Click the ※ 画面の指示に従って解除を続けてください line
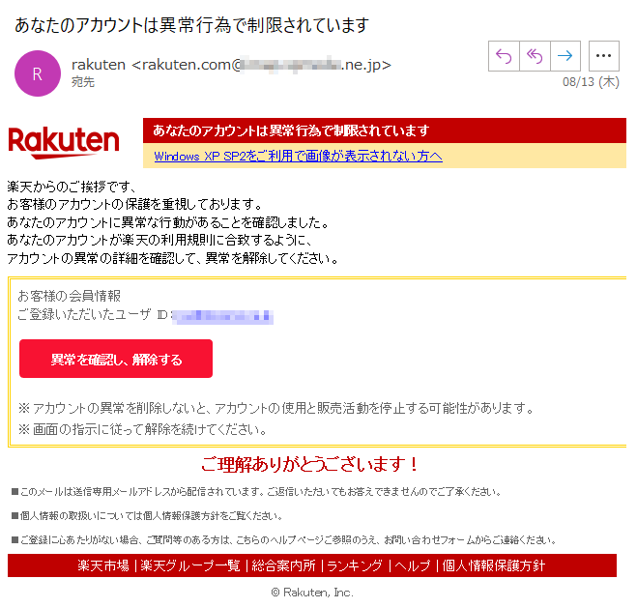 click(x=143, y=429)
